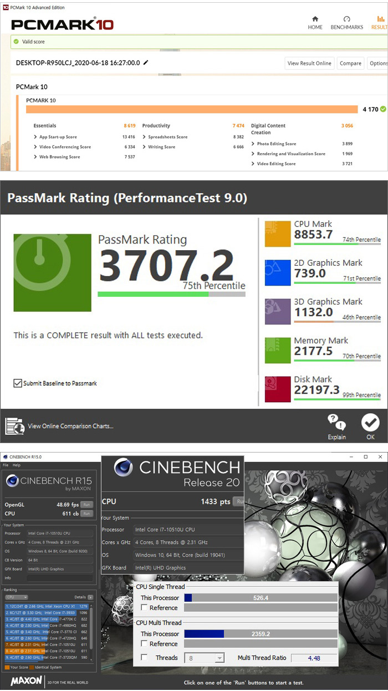Click the green PassMark stopwatch logo

coord(52,273)
